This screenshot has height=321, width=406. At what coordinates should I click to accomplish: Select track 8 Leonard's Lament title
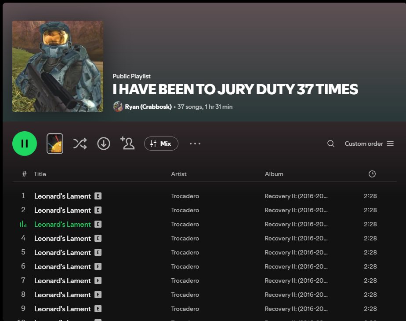pos(62,295)
